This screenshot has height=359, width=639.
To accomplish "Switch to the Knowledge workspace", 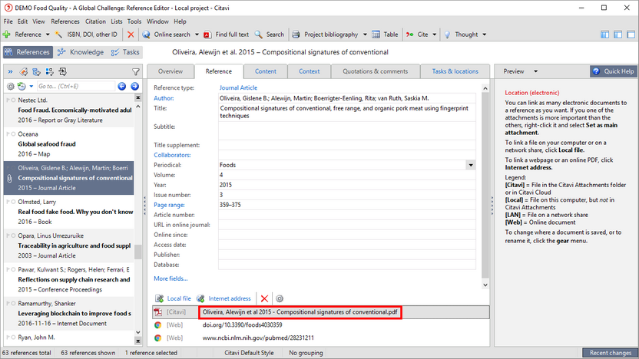I will pos(81,52).
